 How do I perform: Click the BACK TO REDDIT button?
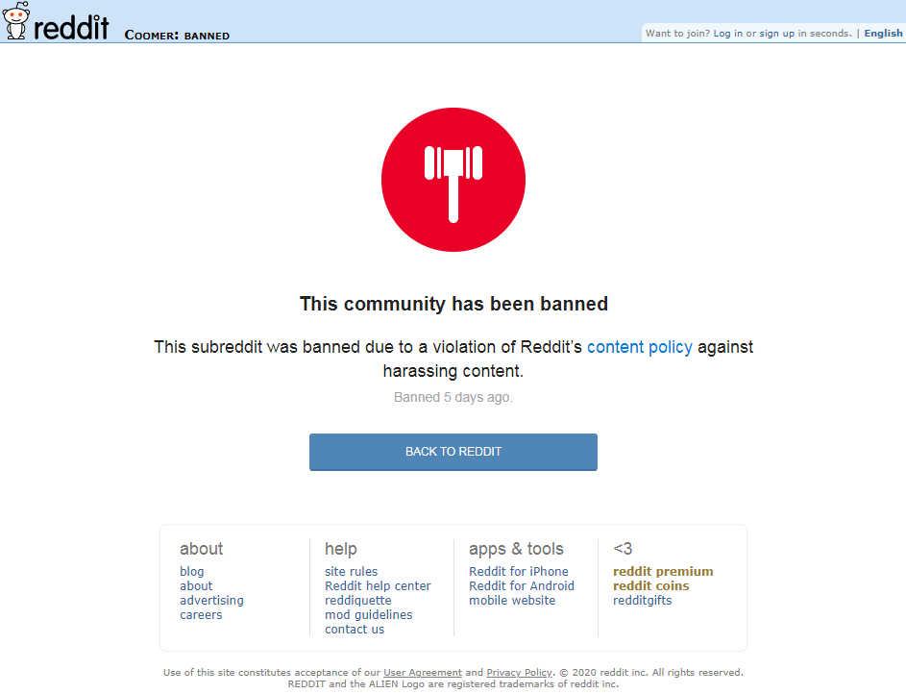click(453, 452)
